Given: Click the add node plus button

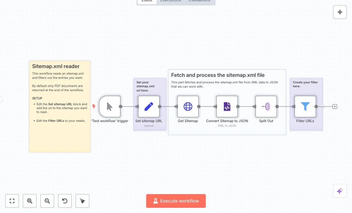Looking at the screenshot, I should [340, 12].
